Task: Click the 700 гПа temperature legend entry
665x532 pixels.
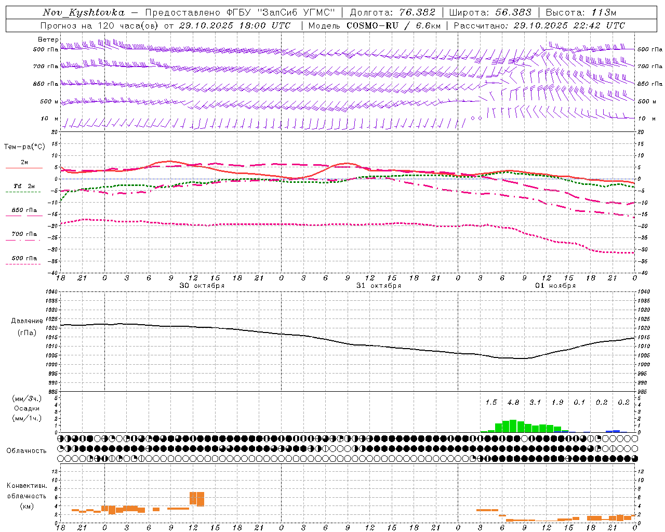Action: point(24,234)
